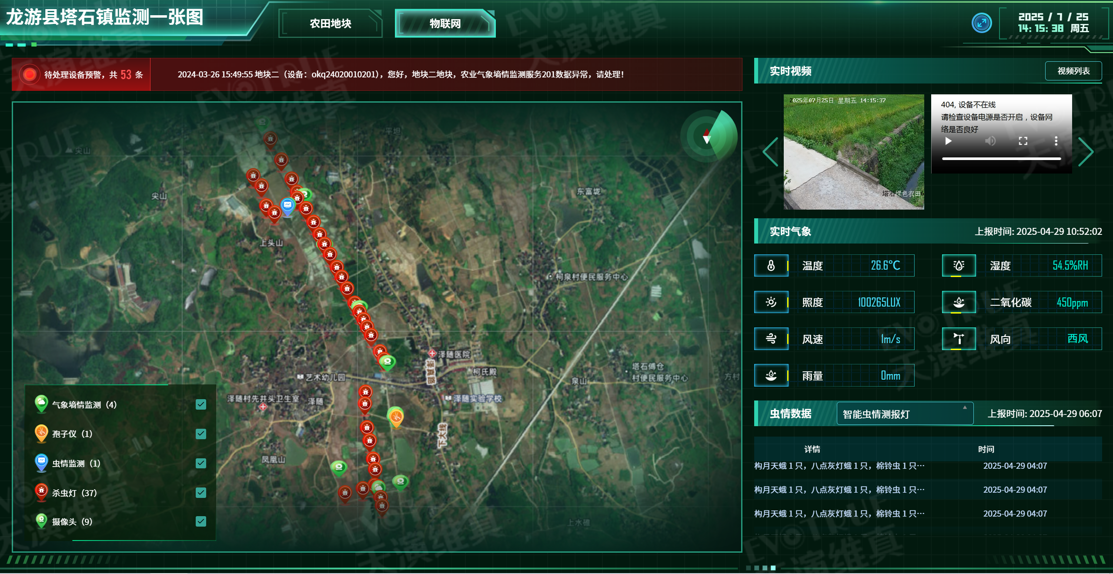Click the map compass icon
The width and height of the screenshot is (1113, 574).
tap(708, 136)
